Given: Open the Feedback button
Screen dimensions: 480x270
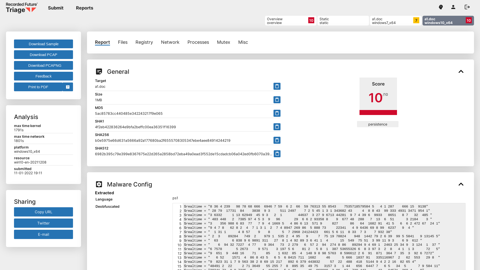Looking at the screenshot, I should tap(43, 76).
